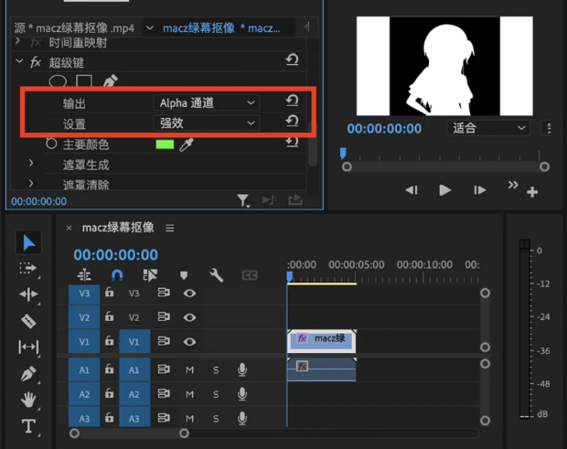Image resolution: width=567 pixels, height=449 pixels.
Task: Select the Ripple Edit tool
Action: click(x=28, y=294)
